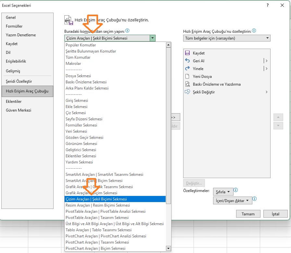Select Hızlı Erişim Araç Çubuğu category
This screenshot has width=291, height=253.
pyautogui.click(x=27, y=91)
